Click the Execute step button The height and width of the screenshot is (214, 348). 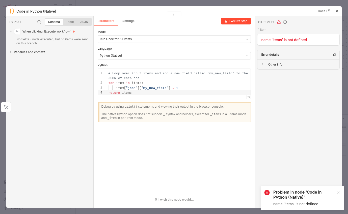coord(236,21)
